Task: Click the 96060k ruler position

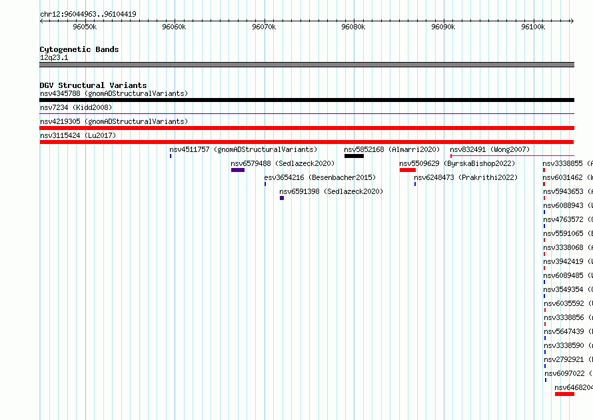Action: pos(174,27)
